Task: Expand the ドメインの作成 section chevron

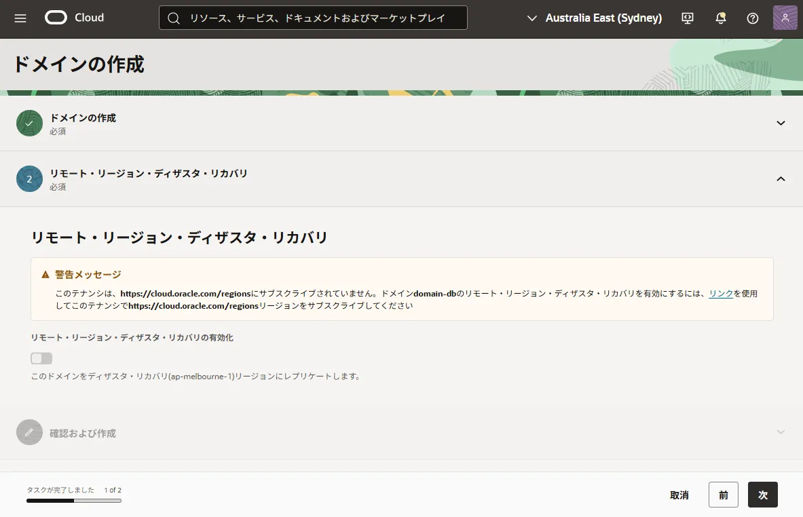Action: pyautogui.click(x=781, y=123)
